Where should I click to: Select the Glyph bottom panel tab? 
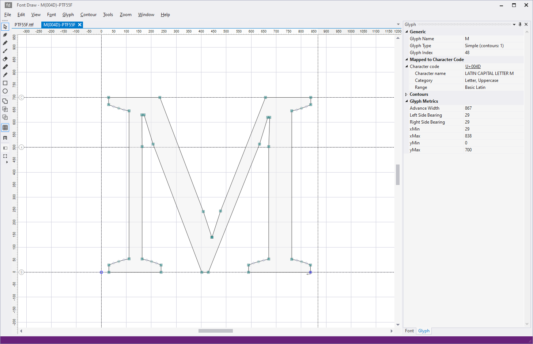point(424,331)
